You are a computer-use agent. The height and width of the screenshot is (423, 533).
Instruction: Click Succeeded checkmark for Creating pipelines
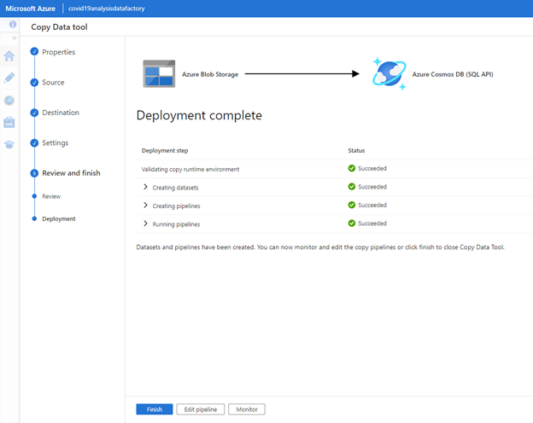pyautogui.click(x=352, y=205)
